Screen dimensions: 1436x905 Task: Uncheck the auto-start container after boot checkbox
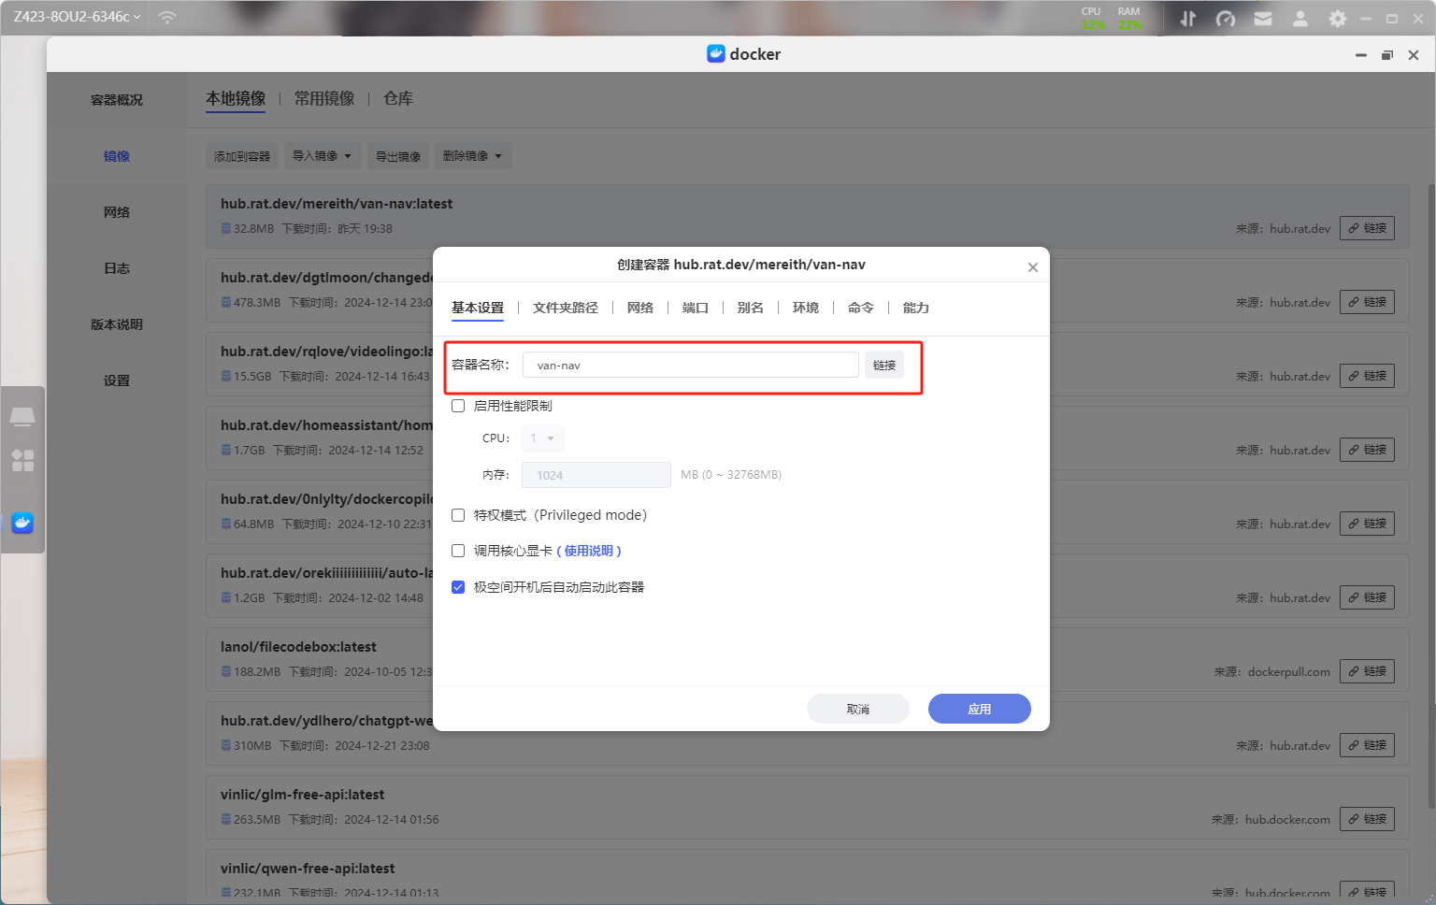tap(458, 587)
